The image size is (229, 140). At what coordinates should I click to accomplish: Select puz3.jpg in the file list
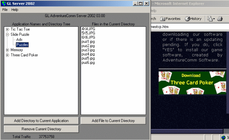point(88,50)
